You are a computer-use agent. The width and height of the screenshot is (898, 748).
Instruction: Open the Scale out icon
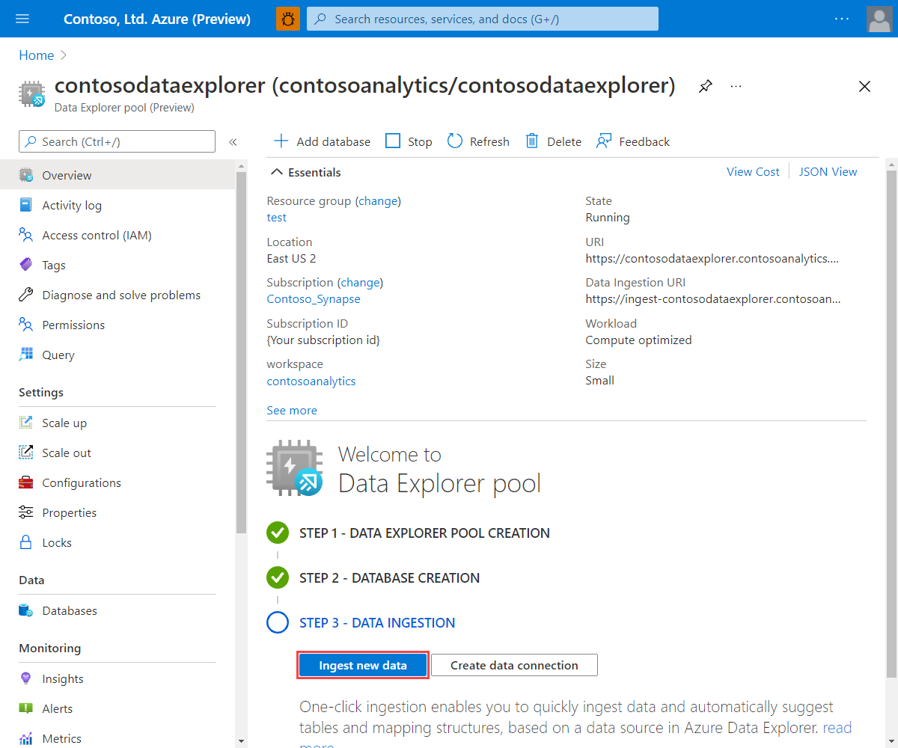[26, 453]
